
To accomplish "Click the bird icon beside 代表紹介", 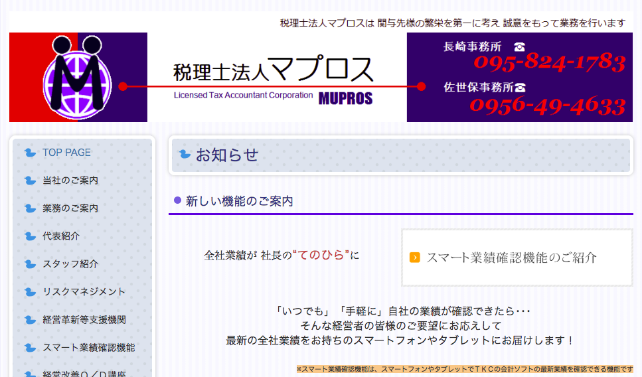I will point(30,236).
